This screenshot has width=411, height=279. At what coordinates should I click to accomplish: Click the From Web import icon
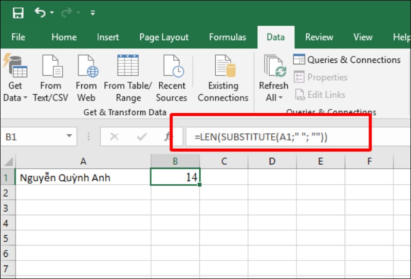[x=86, y=67]
